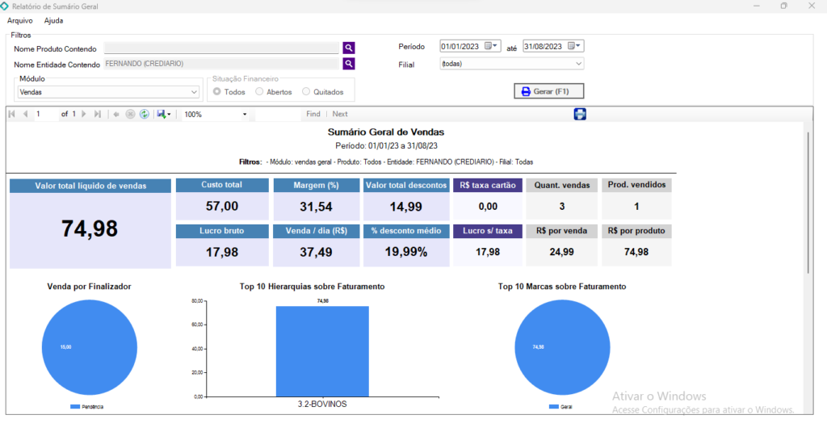
Task: Open the Ajuda menu
Action: (x=53, y=20)
